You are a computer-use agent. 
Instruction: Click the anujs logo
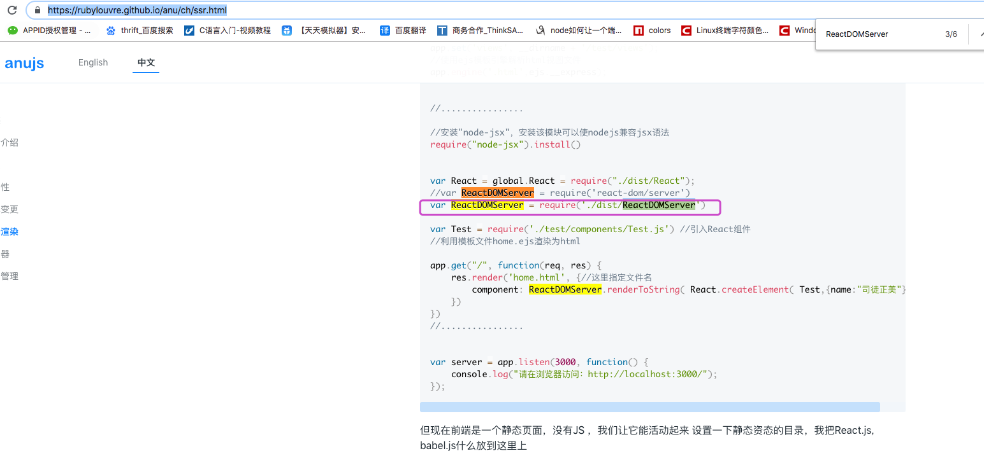[24, 62]
